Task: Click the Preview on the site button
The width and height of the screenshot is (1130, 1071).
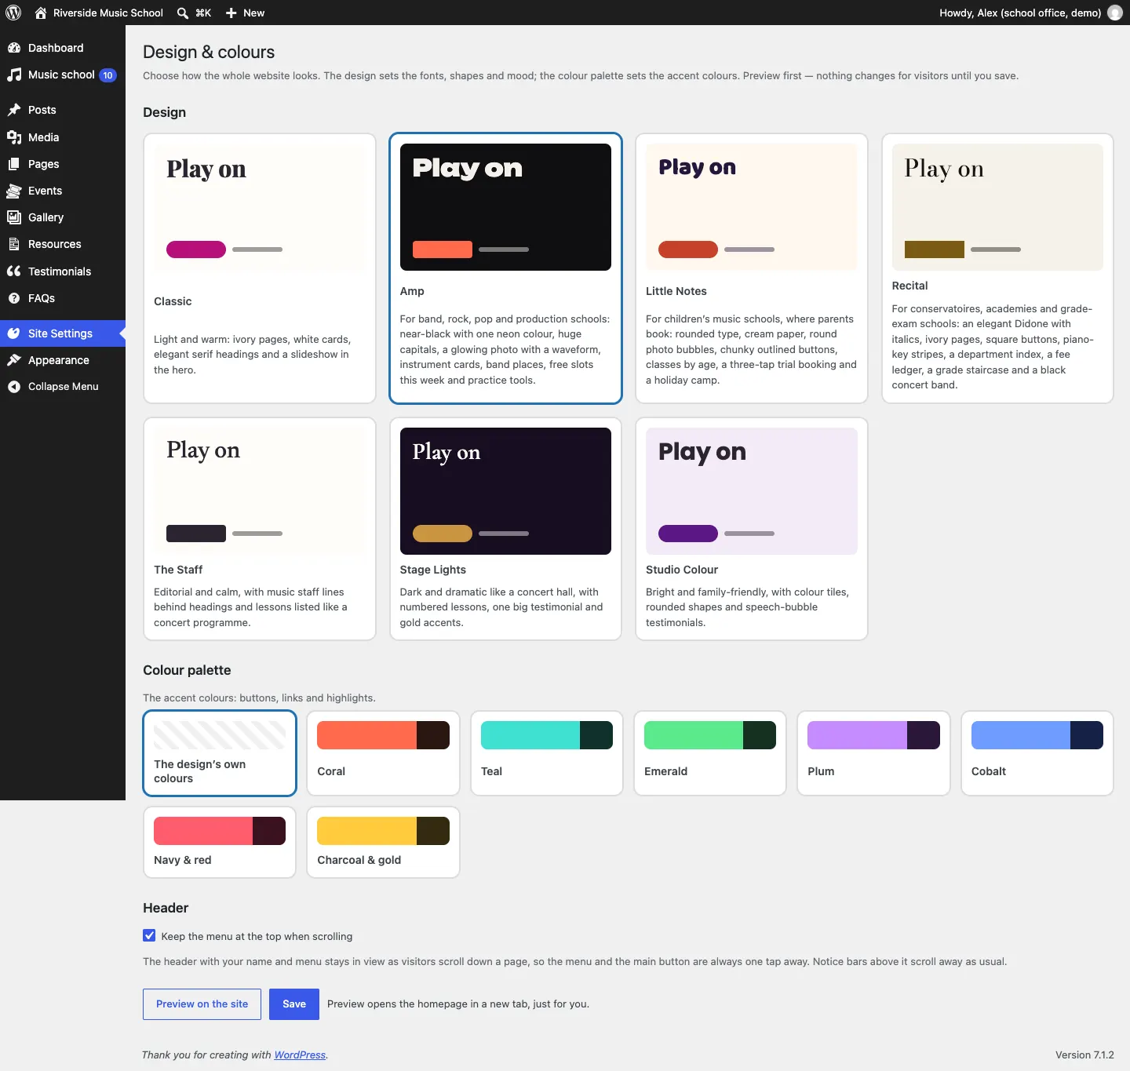Action: [202, 1004]
